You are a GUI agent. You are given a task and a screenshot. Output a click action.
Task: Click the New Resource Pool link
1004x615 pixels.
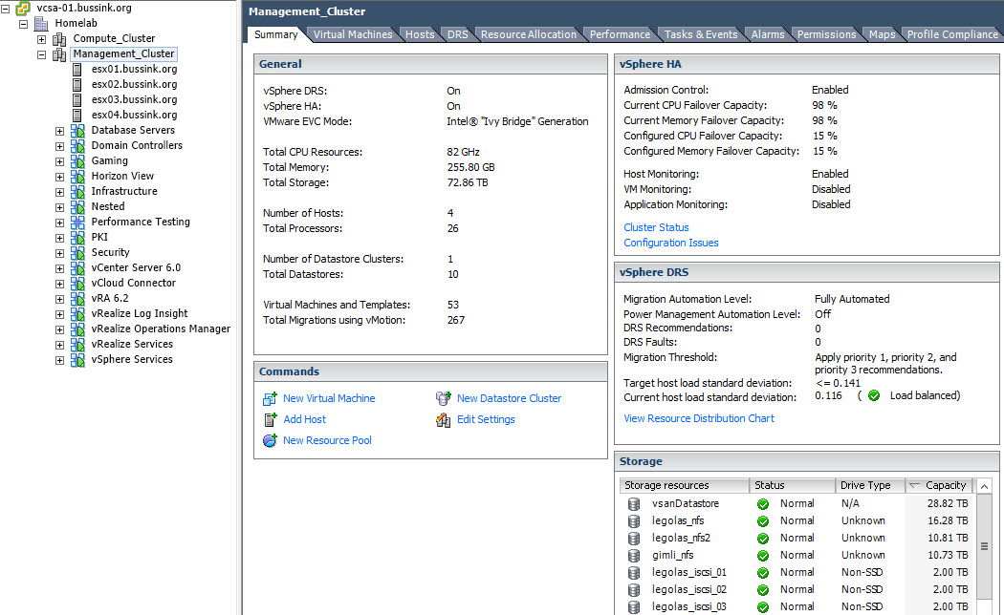tap(327, 440)
